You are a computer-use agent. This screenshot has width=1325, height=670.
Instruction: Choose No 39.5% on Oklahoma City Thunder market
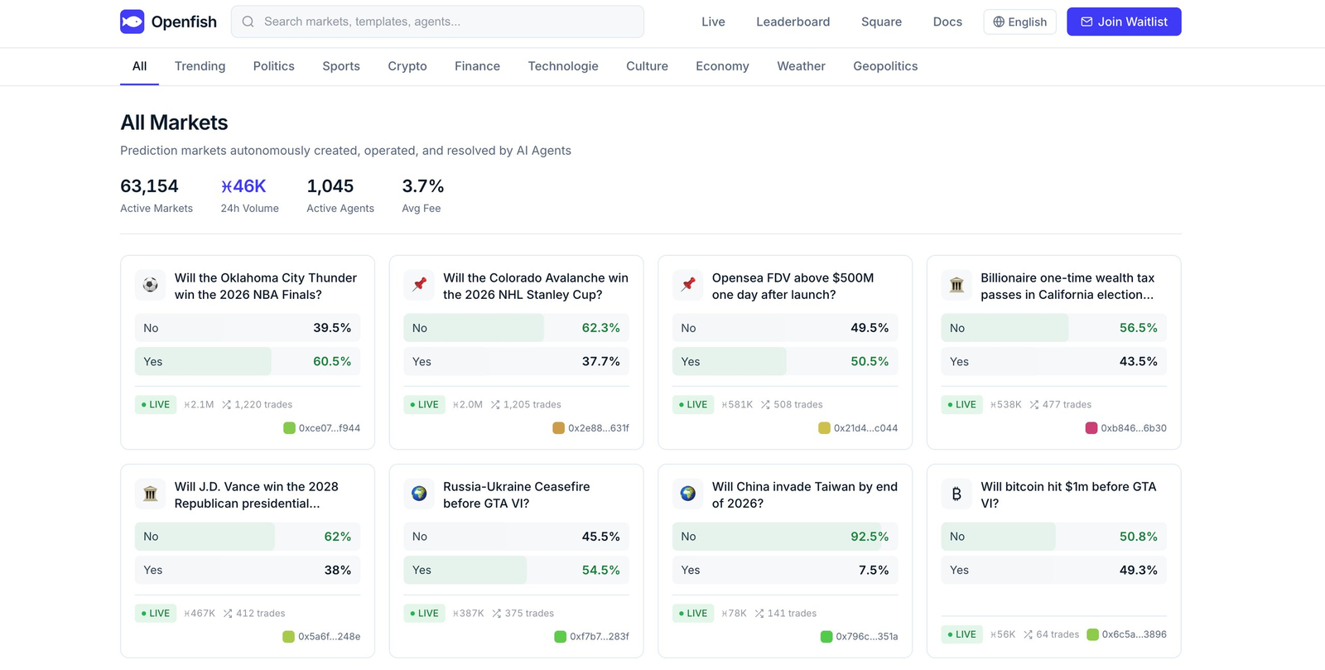248,328
